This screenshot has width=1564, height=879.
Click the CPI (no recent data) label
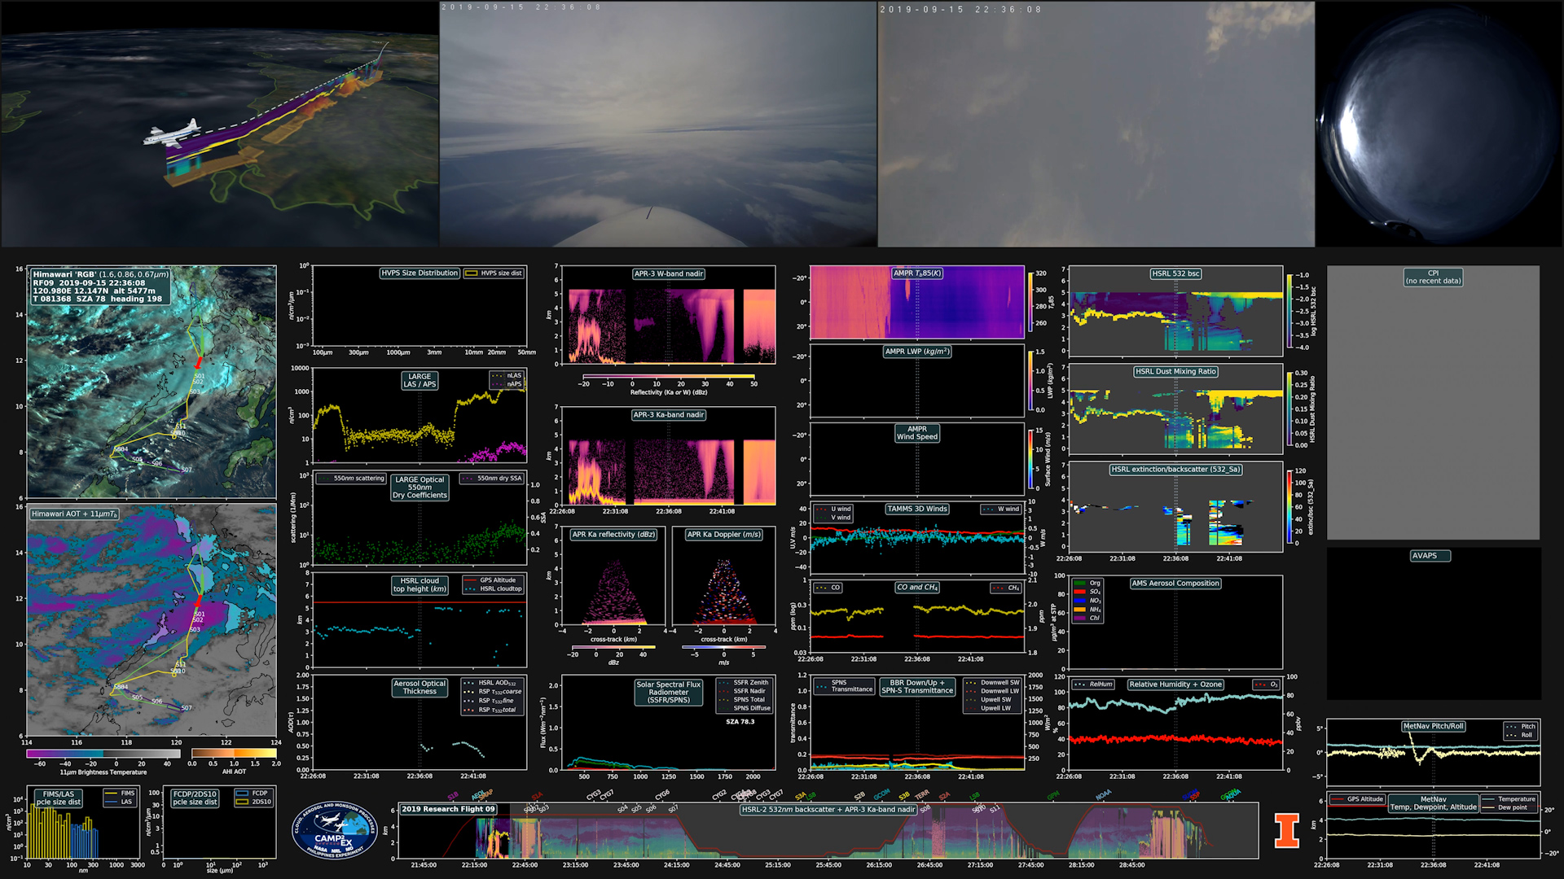[1433, 277]
